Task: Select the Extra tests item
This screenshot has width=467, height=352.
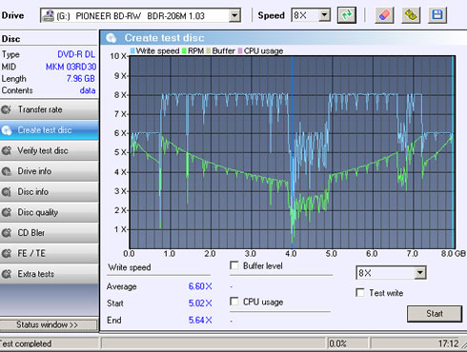Action: [50, 274]
